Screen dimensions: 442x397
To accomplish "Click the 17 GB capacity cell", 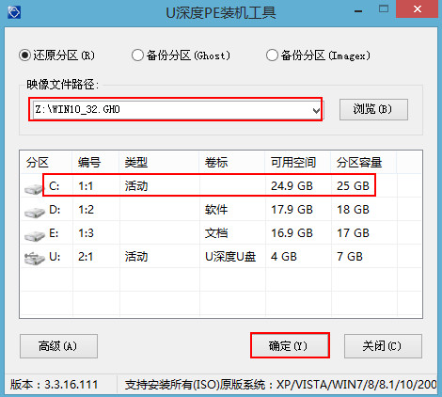I will (353, 233).
